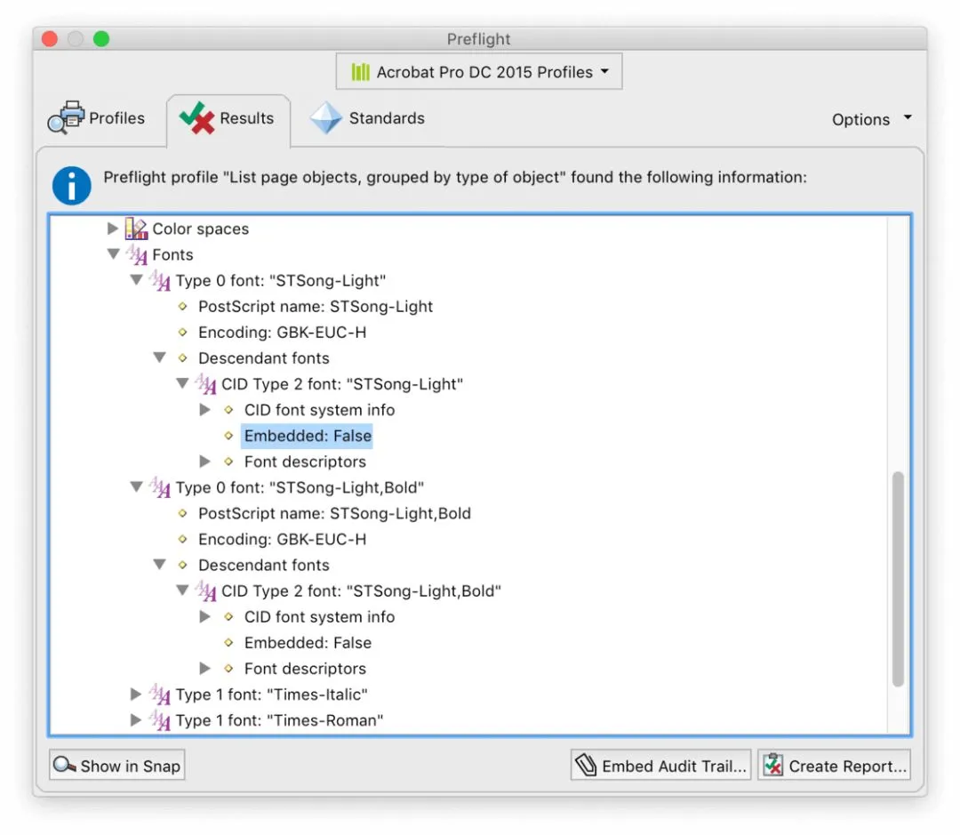Select Encoding row under STSong-Light,Bold
This screenshot has width=960, height=835.
pyautogui.click(x=283, y=539)
